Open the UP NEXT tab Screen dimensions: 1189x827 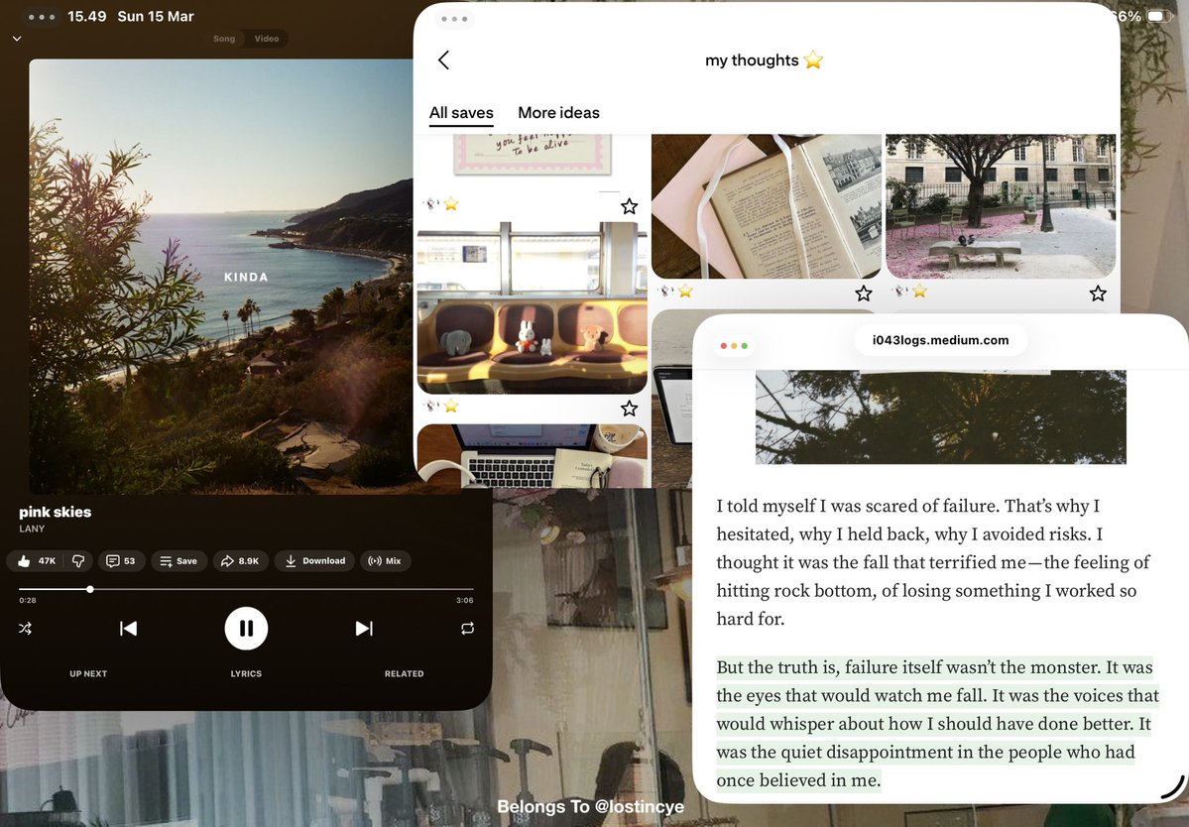click(88, 674)
